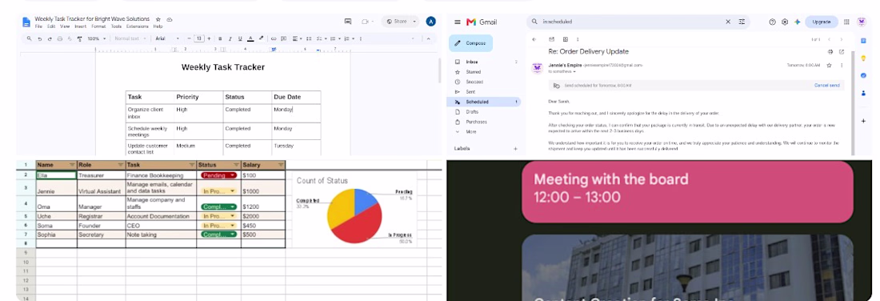Open the Gemini sparkle icon in Gmail
This screenshot has height=301, width=880.
pyautogui.click(x=797, y=22)
